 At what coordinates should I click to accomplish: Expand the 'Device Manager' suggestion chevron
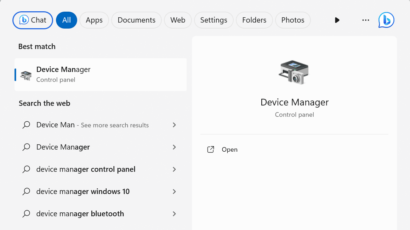[175, 147]
